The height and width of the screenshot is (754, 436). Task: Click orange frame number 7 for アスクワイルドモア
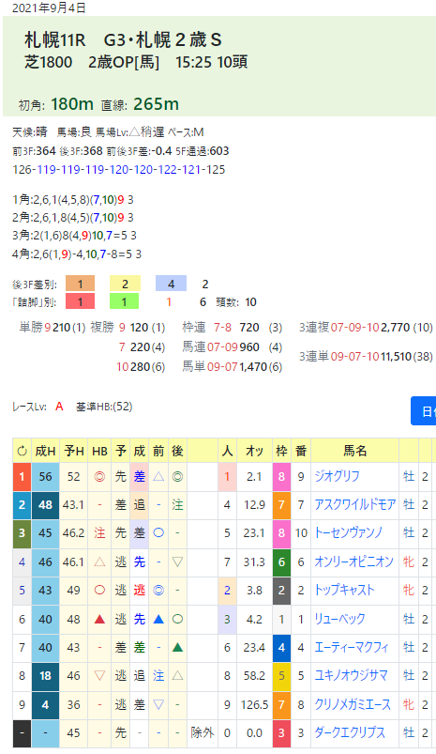[x=281, y=505]
